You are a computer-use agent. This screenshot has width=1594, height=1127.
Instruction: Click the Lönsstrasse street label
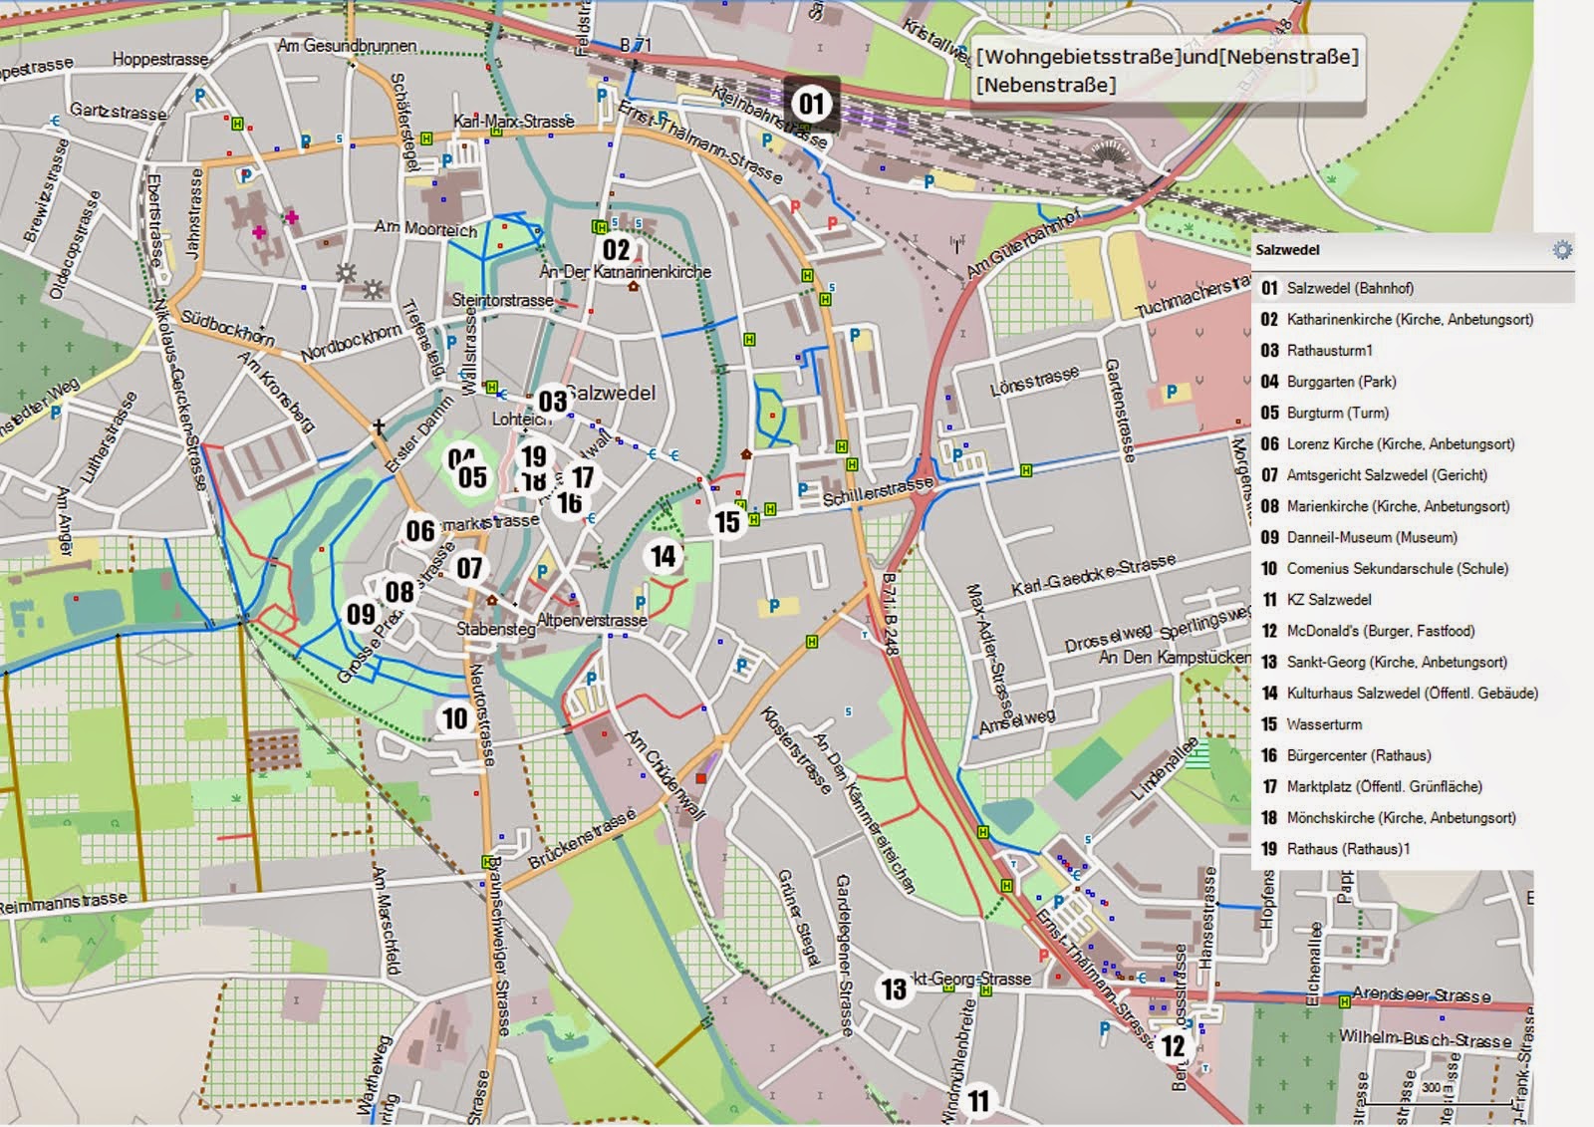point(1034,381)
